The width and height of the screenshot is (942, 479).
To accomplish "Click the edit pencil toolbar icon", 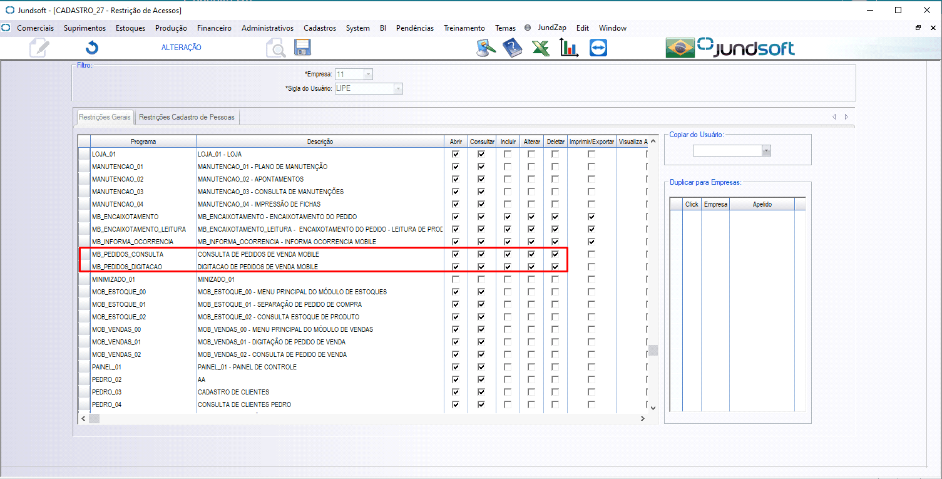I will pyautogui.click(x=39, y=48).
